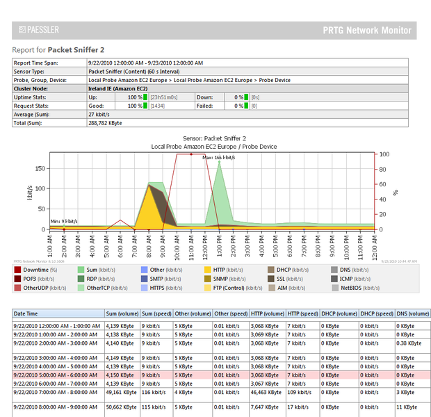
Task: Click the DHCP (volume) column header
Action: 339,313
